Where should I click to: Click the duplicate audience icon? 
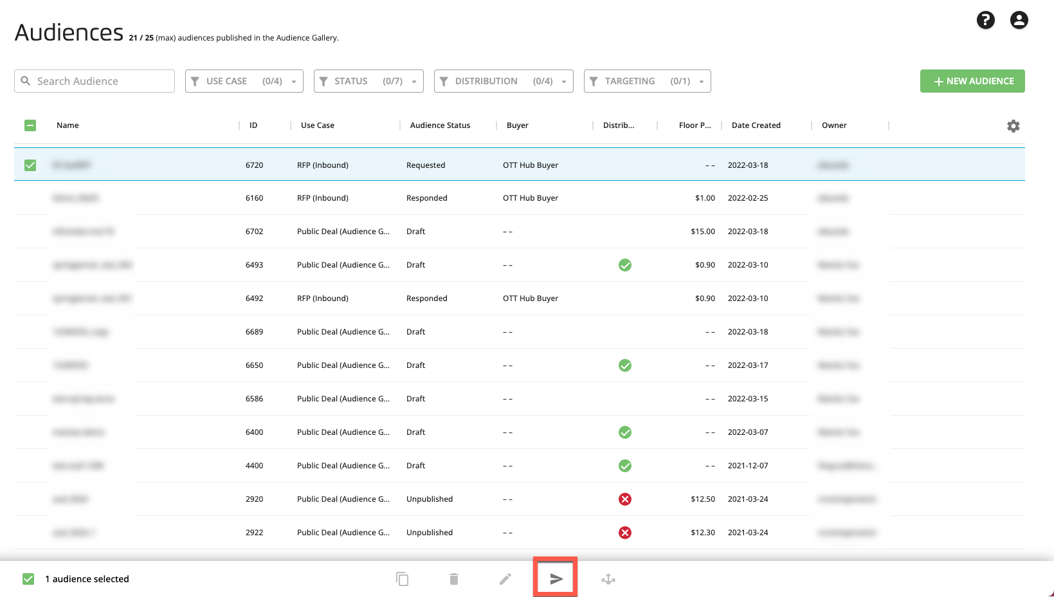coord(402,579)
